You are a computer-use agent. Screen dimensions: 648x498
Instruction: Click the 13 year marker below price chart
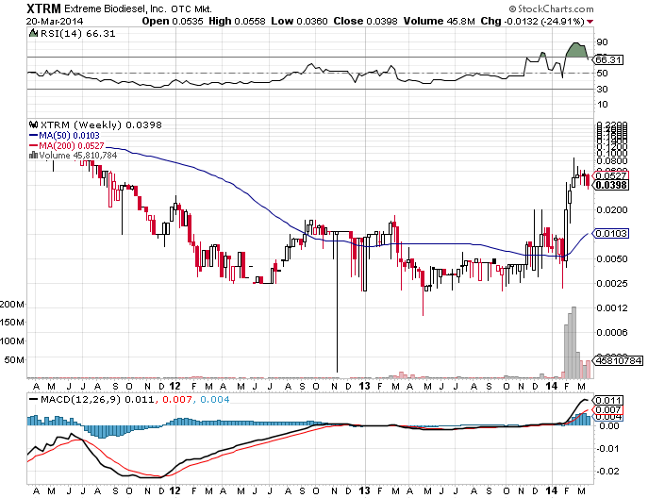[x=364, y=386]
